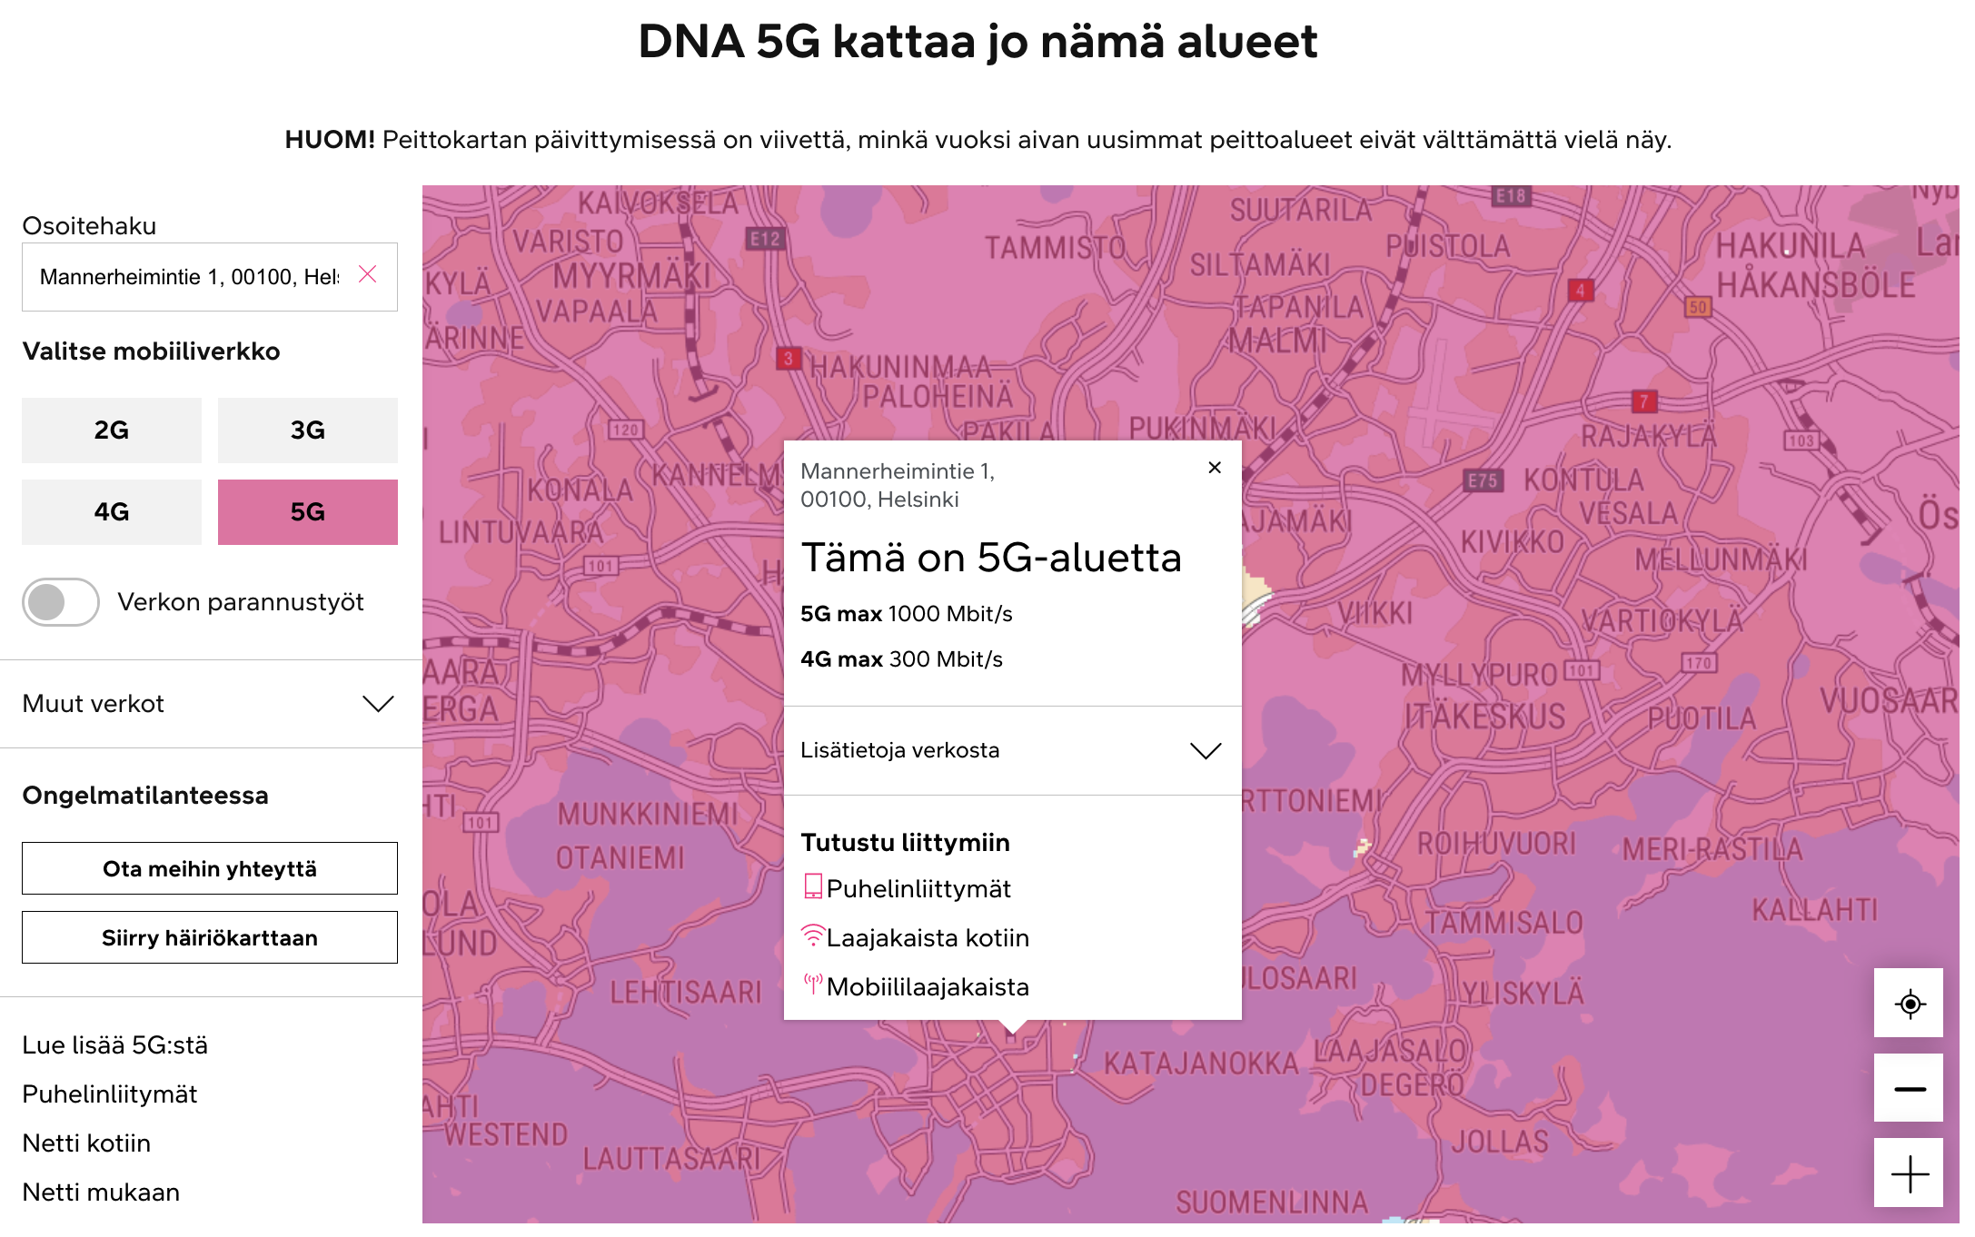The width and height of the screenshot is (1975, 1237).
Task: Select the highlighted 5G network option
Action: click(x=307, y=512)
